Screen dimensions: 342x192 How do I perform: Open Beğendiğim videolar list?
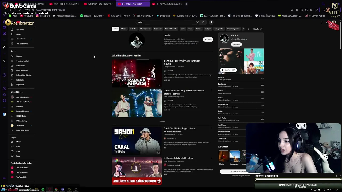(x=24, y=75)
